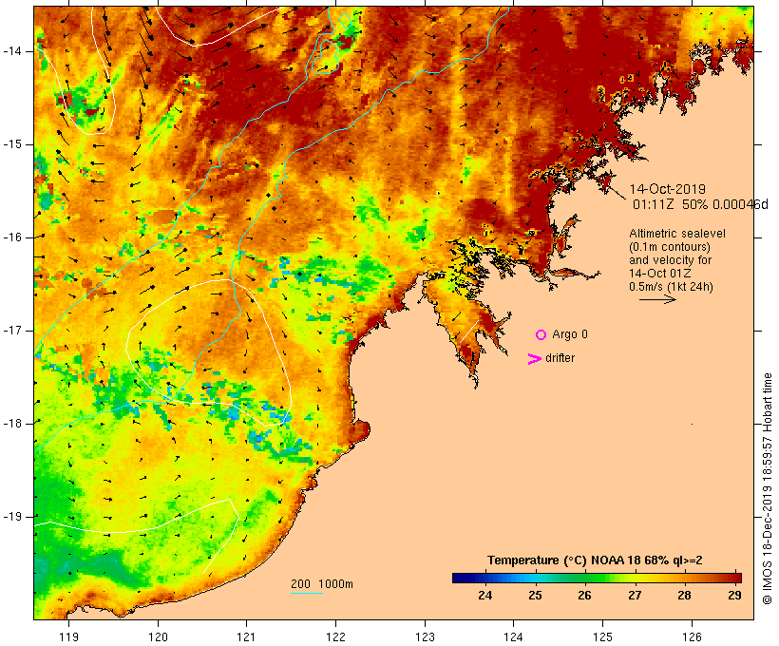Image resolution: width=779 pixels, height=646 pixels.
Task: Click the '24' colorbar tick label
Action: pos(484,596)
